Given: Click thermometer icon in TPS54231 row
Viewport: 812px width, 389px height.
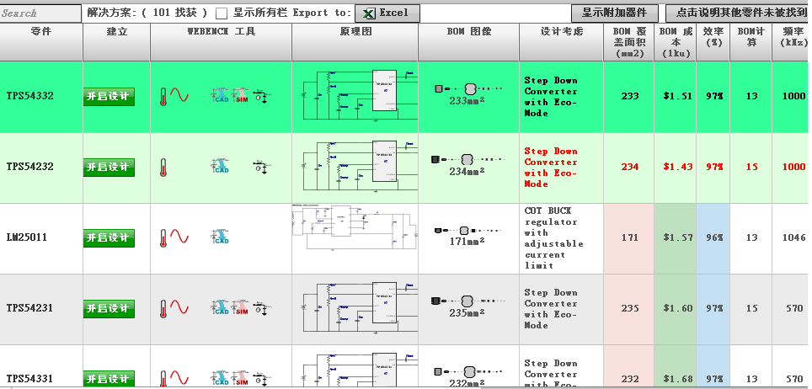Looking at the screenshot, I should pyautogui.click(x=163, y=309).
